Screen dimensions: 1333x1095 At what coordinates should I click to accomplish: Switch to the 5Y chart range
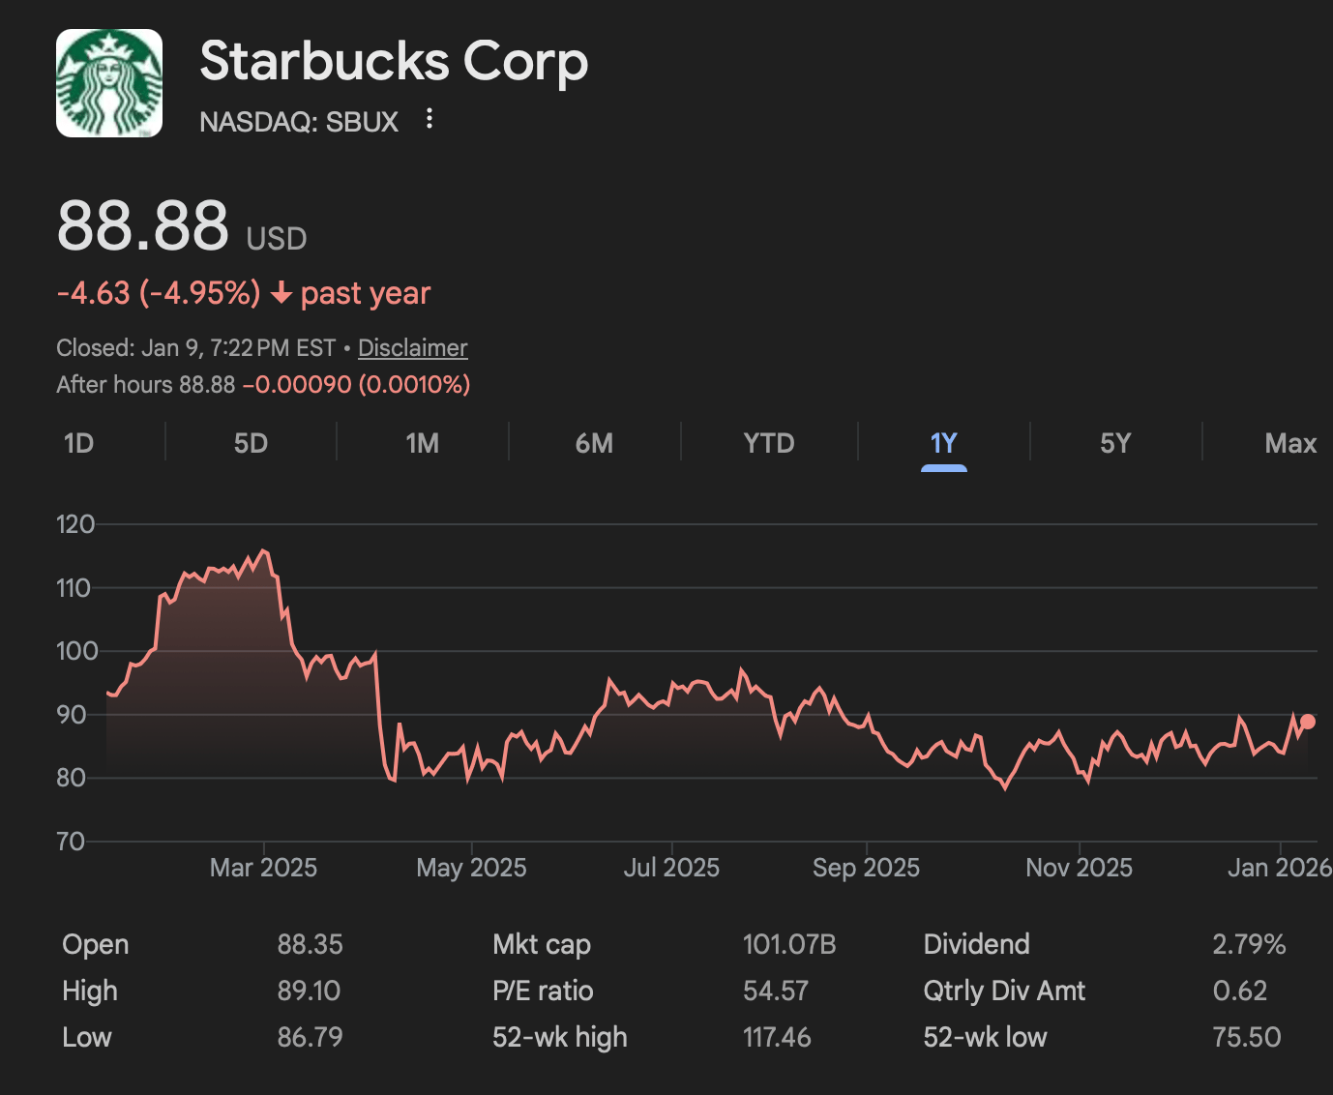[1115, 443]
